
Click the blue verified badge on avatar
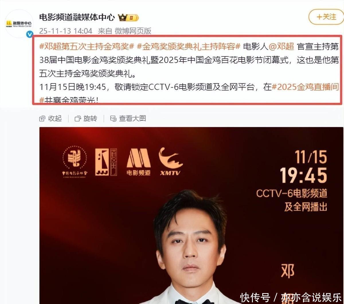[x=30, y=34]
